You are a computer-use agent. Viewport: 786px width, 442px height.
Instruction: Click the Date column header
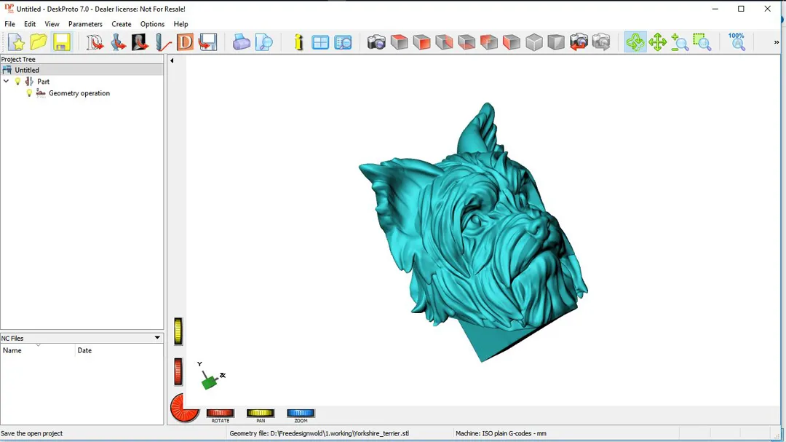(84, 350)
